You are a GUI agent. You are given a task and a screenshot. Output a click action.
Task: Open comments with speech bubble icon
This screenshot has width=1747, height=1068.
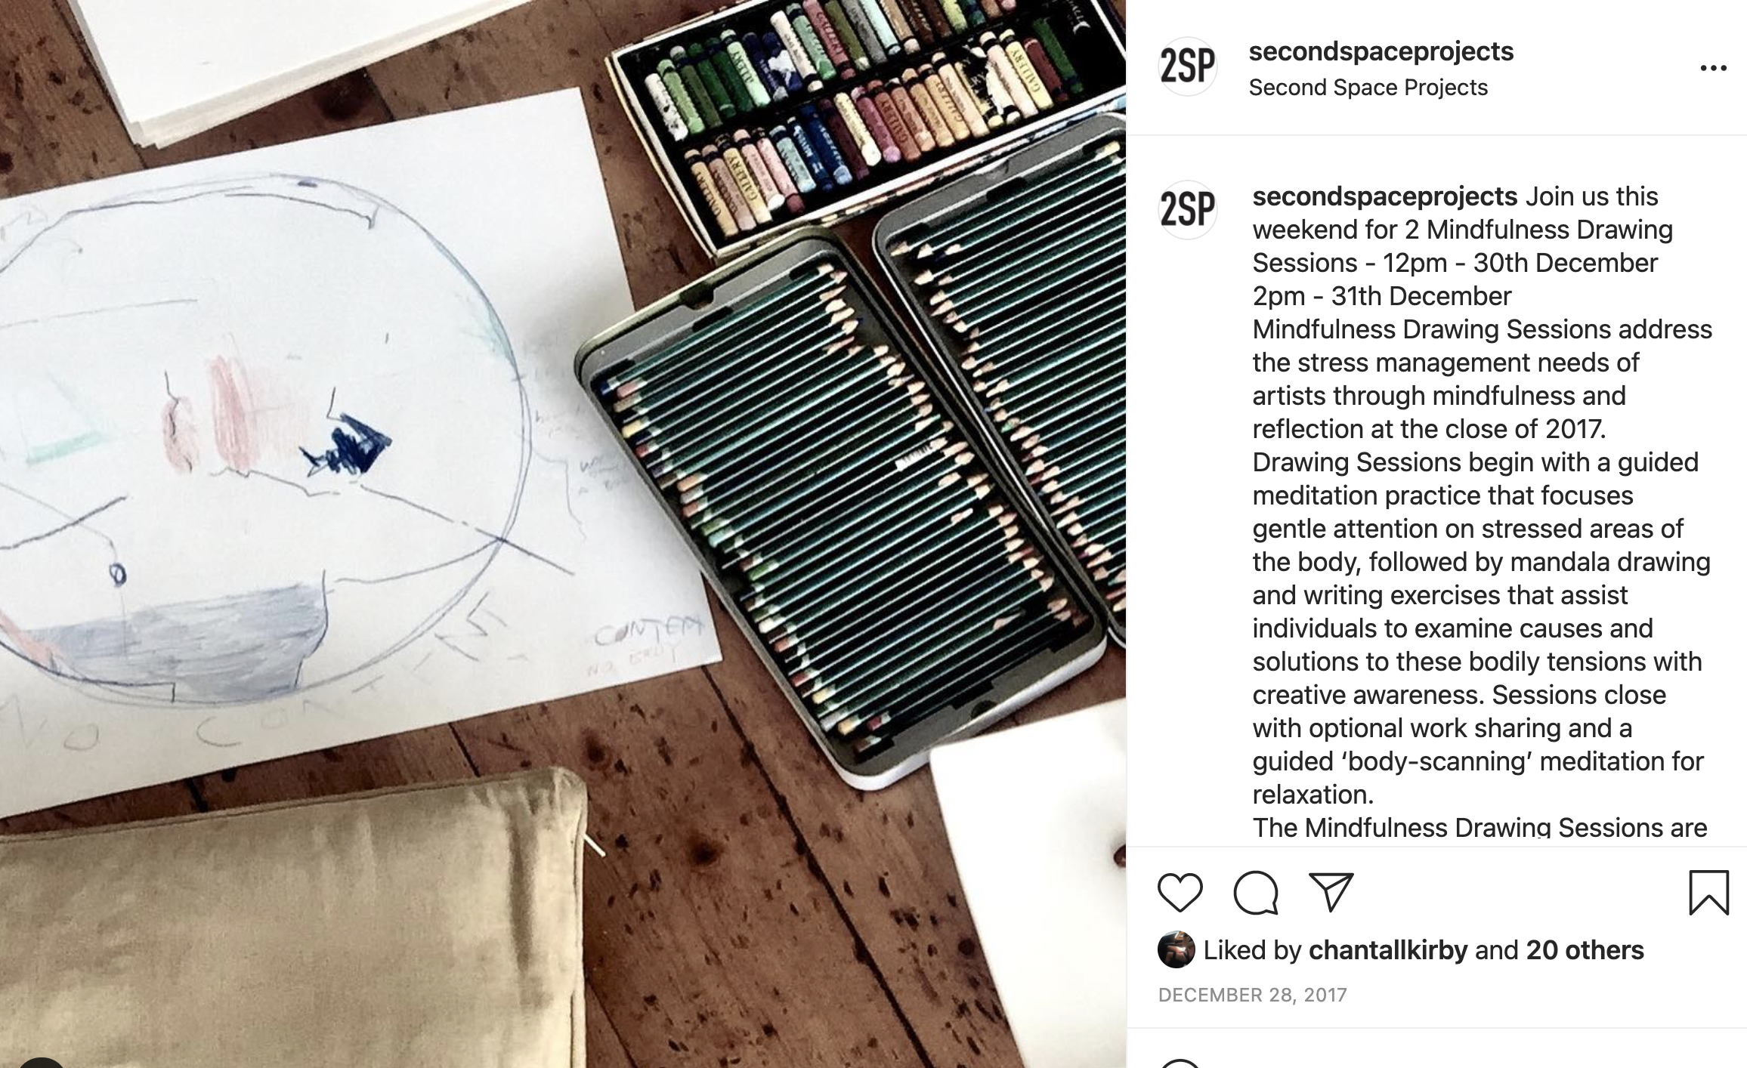(1256, 892)
